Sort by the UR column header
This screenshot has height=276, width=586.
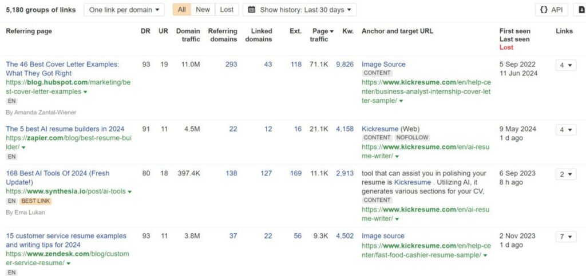point(163,31)
